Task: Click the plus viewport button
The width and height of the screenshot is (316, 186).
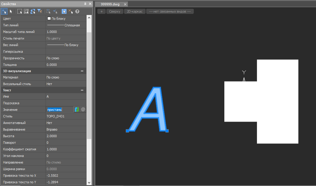Action: (x=102, y=11)
